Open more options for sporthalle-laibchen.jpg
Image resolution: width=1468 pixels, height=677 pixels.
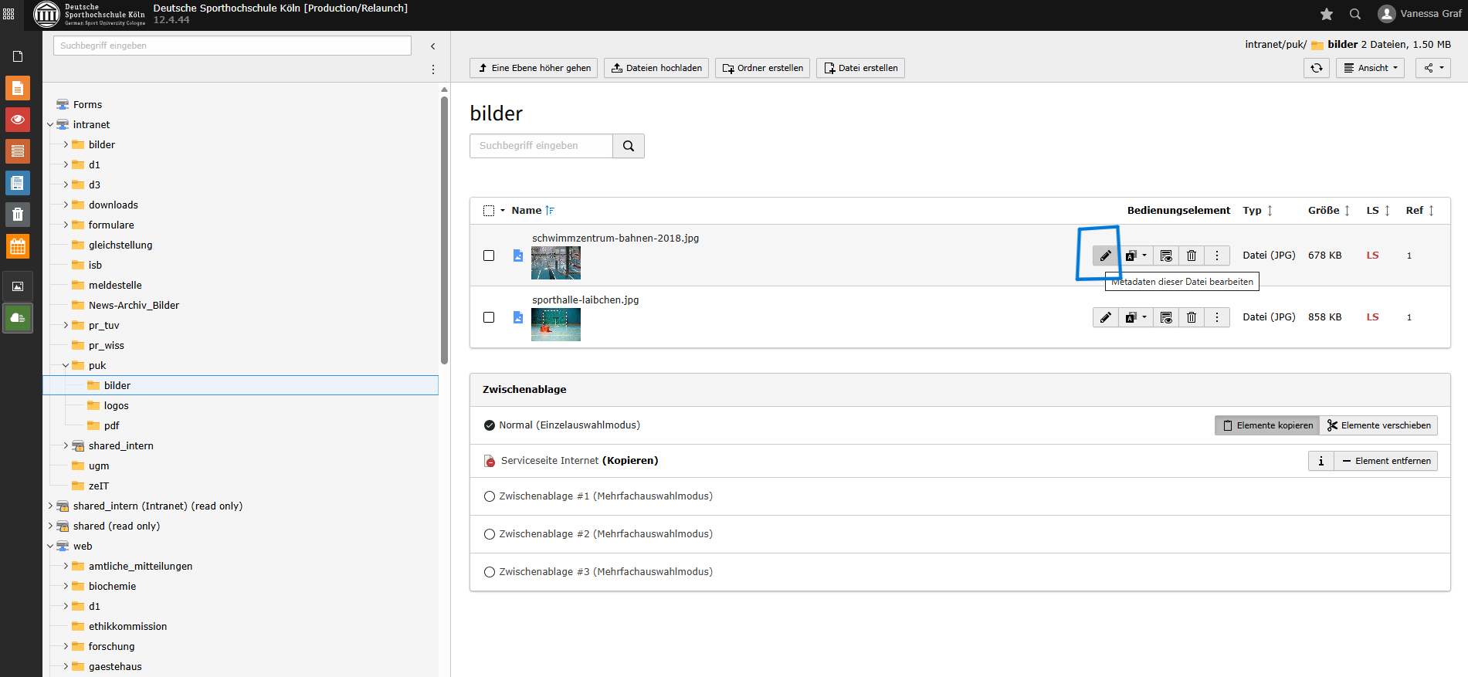pyautogui.click(x=1217, y=317)
